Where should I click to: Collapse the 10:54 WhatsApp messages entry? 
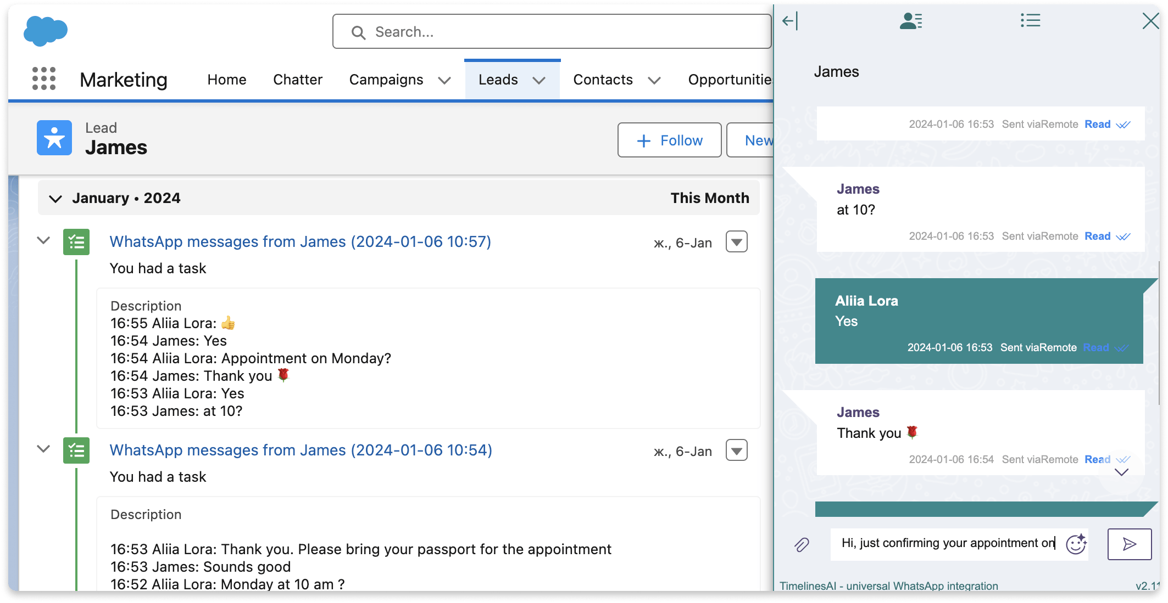43,450
